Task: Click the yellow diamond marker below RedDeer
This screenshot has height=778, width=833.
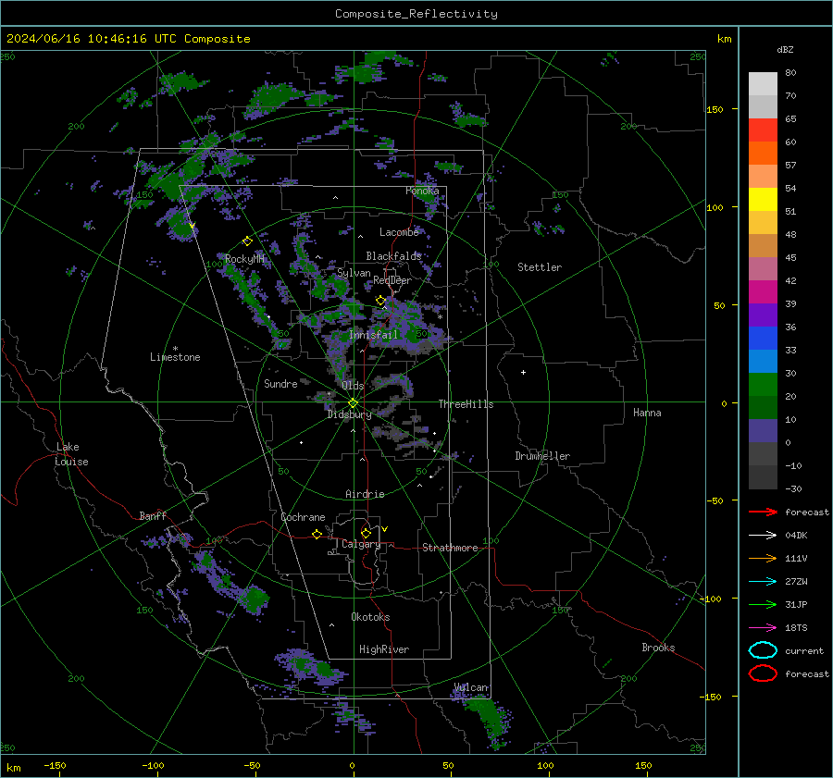Action: pyautogui.click(x=380, y=301)
